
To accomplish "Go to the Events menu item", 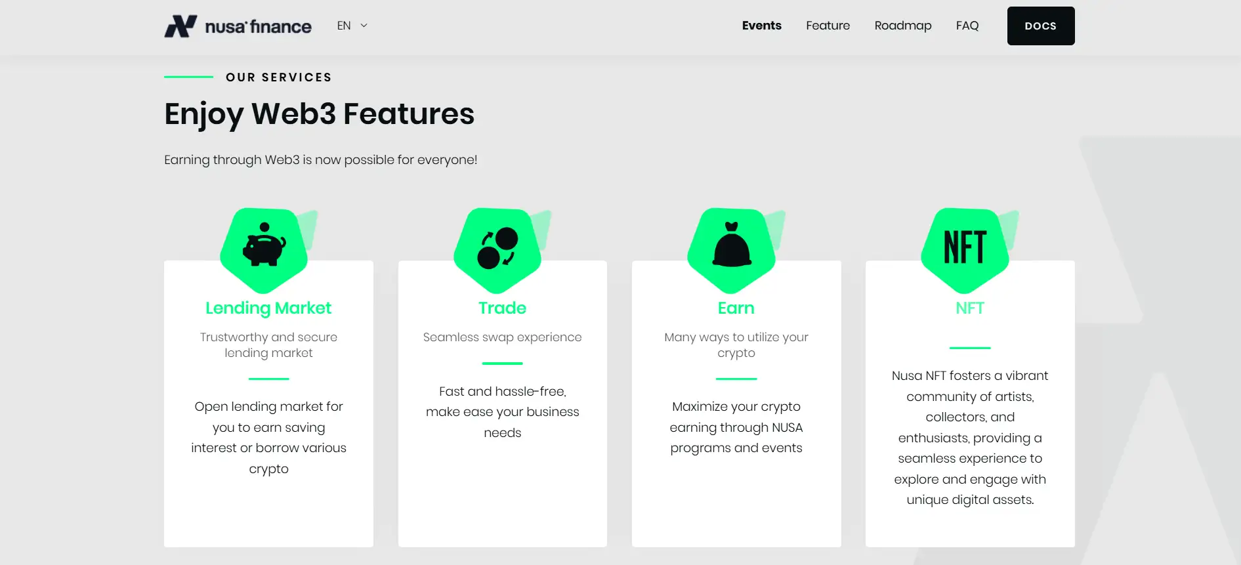I will (761, 26).
